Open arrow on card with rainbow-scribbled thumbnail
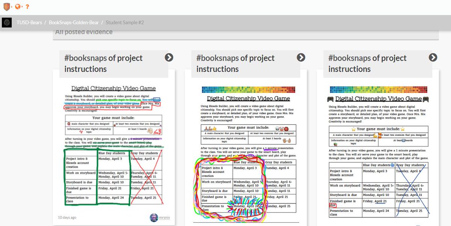Image resolution: width=451 pixels, height=226 pixels. 301,57
